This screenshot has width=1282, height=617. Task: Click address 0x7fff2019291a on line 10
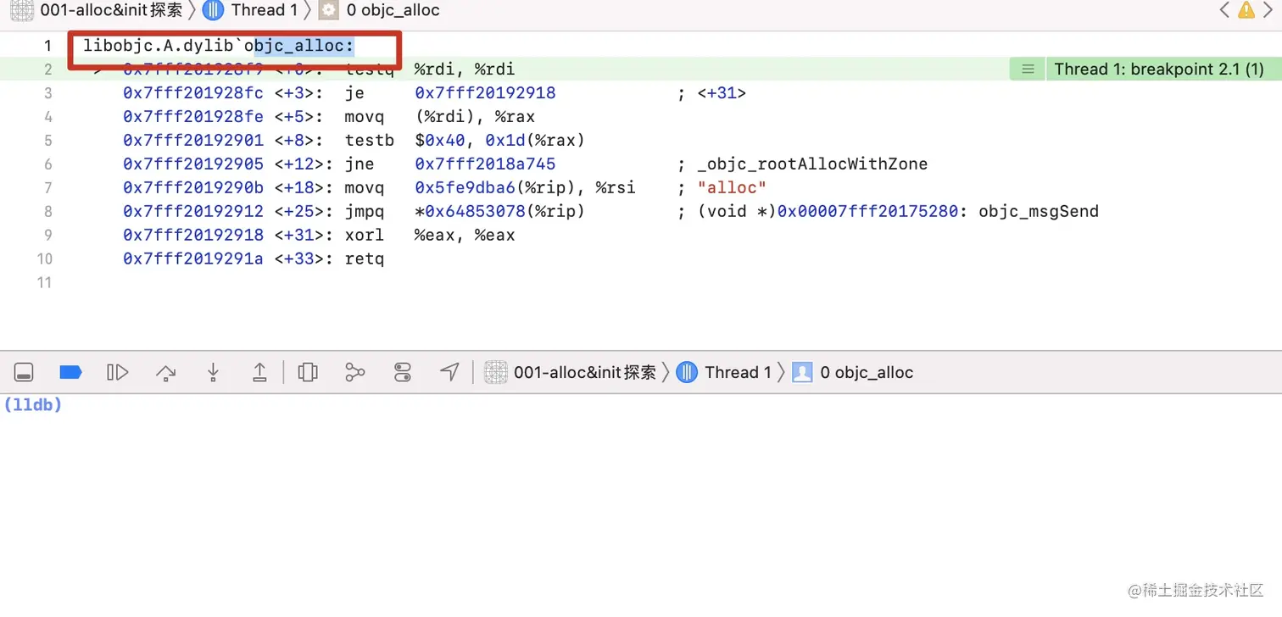193,259
